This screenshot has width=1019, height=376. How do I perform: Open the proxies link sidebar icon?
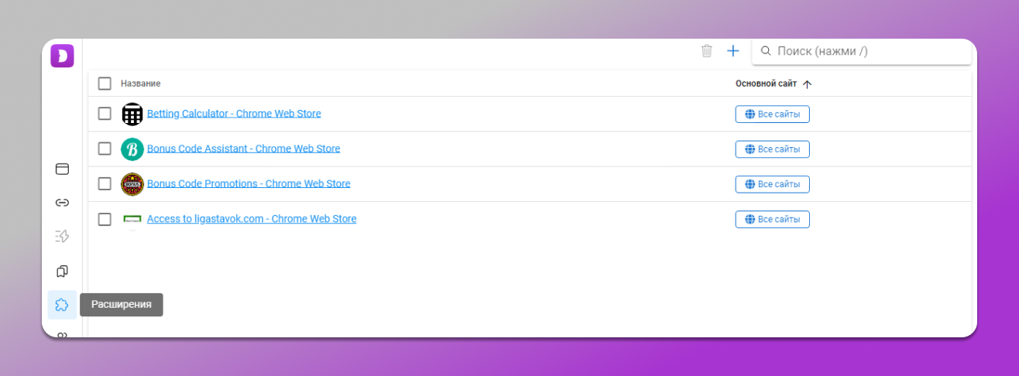tap(62, 203)
